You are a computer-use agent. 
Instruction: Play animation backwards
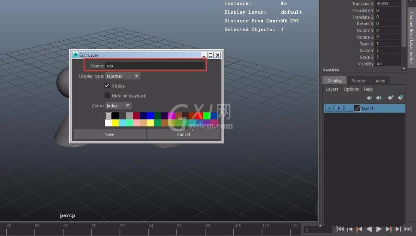point(369,229)
